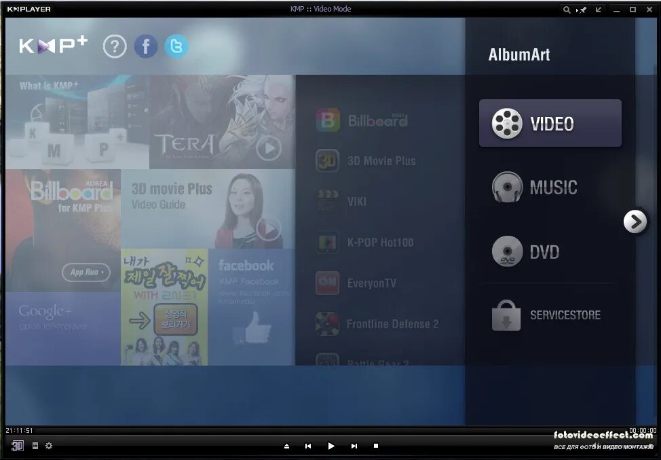Open the VIKI list entry

tap(341, 201)
